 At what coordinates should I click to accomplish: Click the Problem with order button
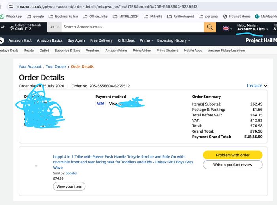point(233,155)
